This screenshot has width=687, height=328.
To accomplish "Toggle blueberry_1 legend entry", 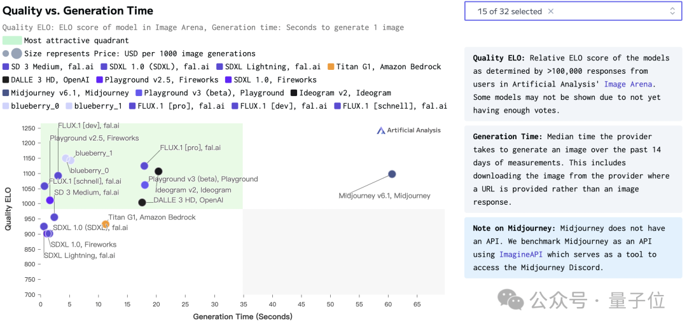I will tap(94, 107).
